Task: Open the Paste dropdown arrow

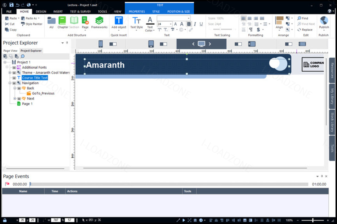Action: pyautogui.click(x=19, y=18)
